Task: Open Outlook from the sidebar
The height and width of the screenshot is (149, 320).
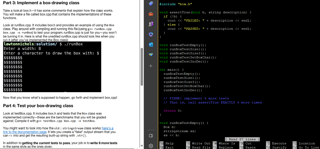Action: tap(151, 44)
